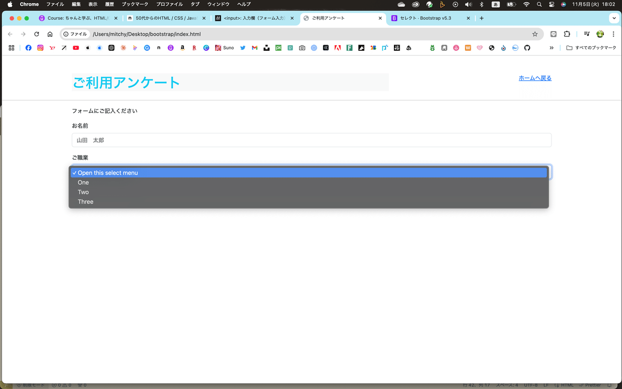This screenshot has height=389, width=622.
Task: Reload the page with the refresh icon
Action: pos(36,34)
